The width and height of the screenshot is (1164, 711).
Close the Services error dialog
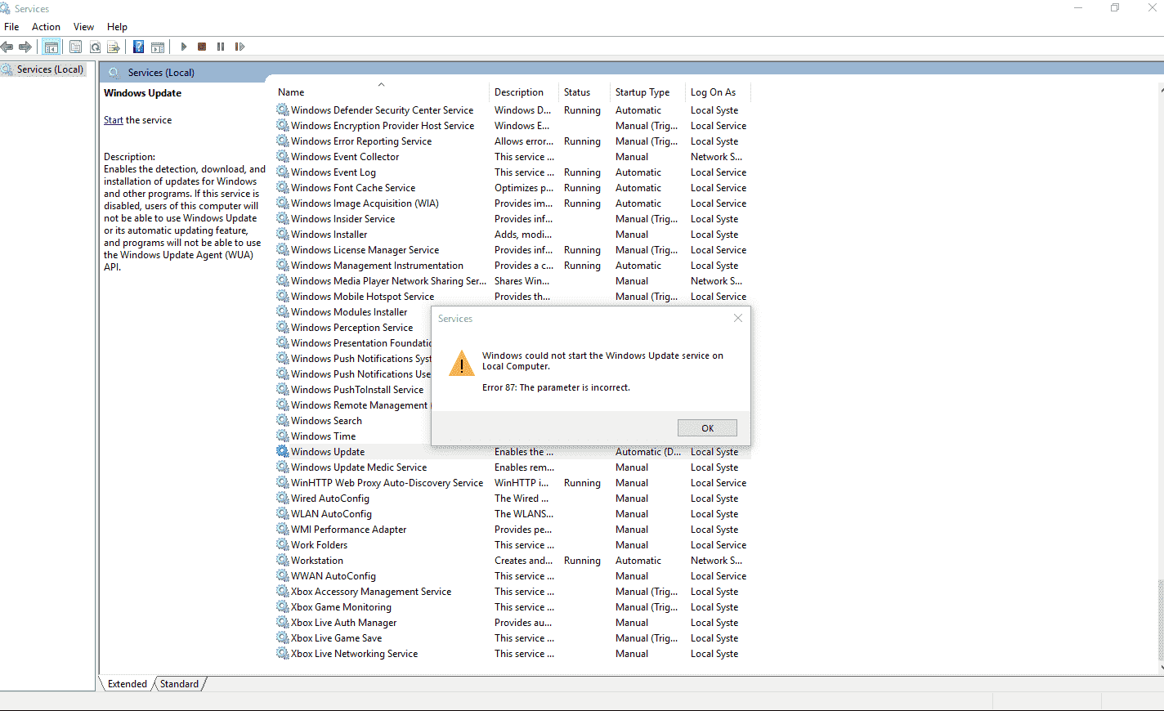(x=738, y=319)
